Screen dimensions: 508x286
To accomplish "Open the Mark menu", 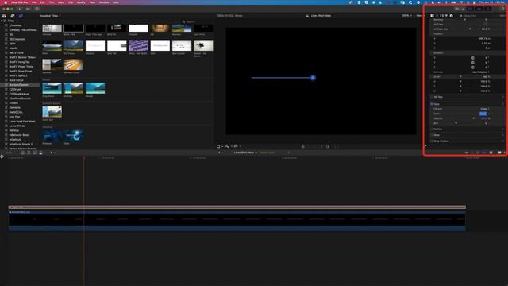I will click(x=61, y=2).
